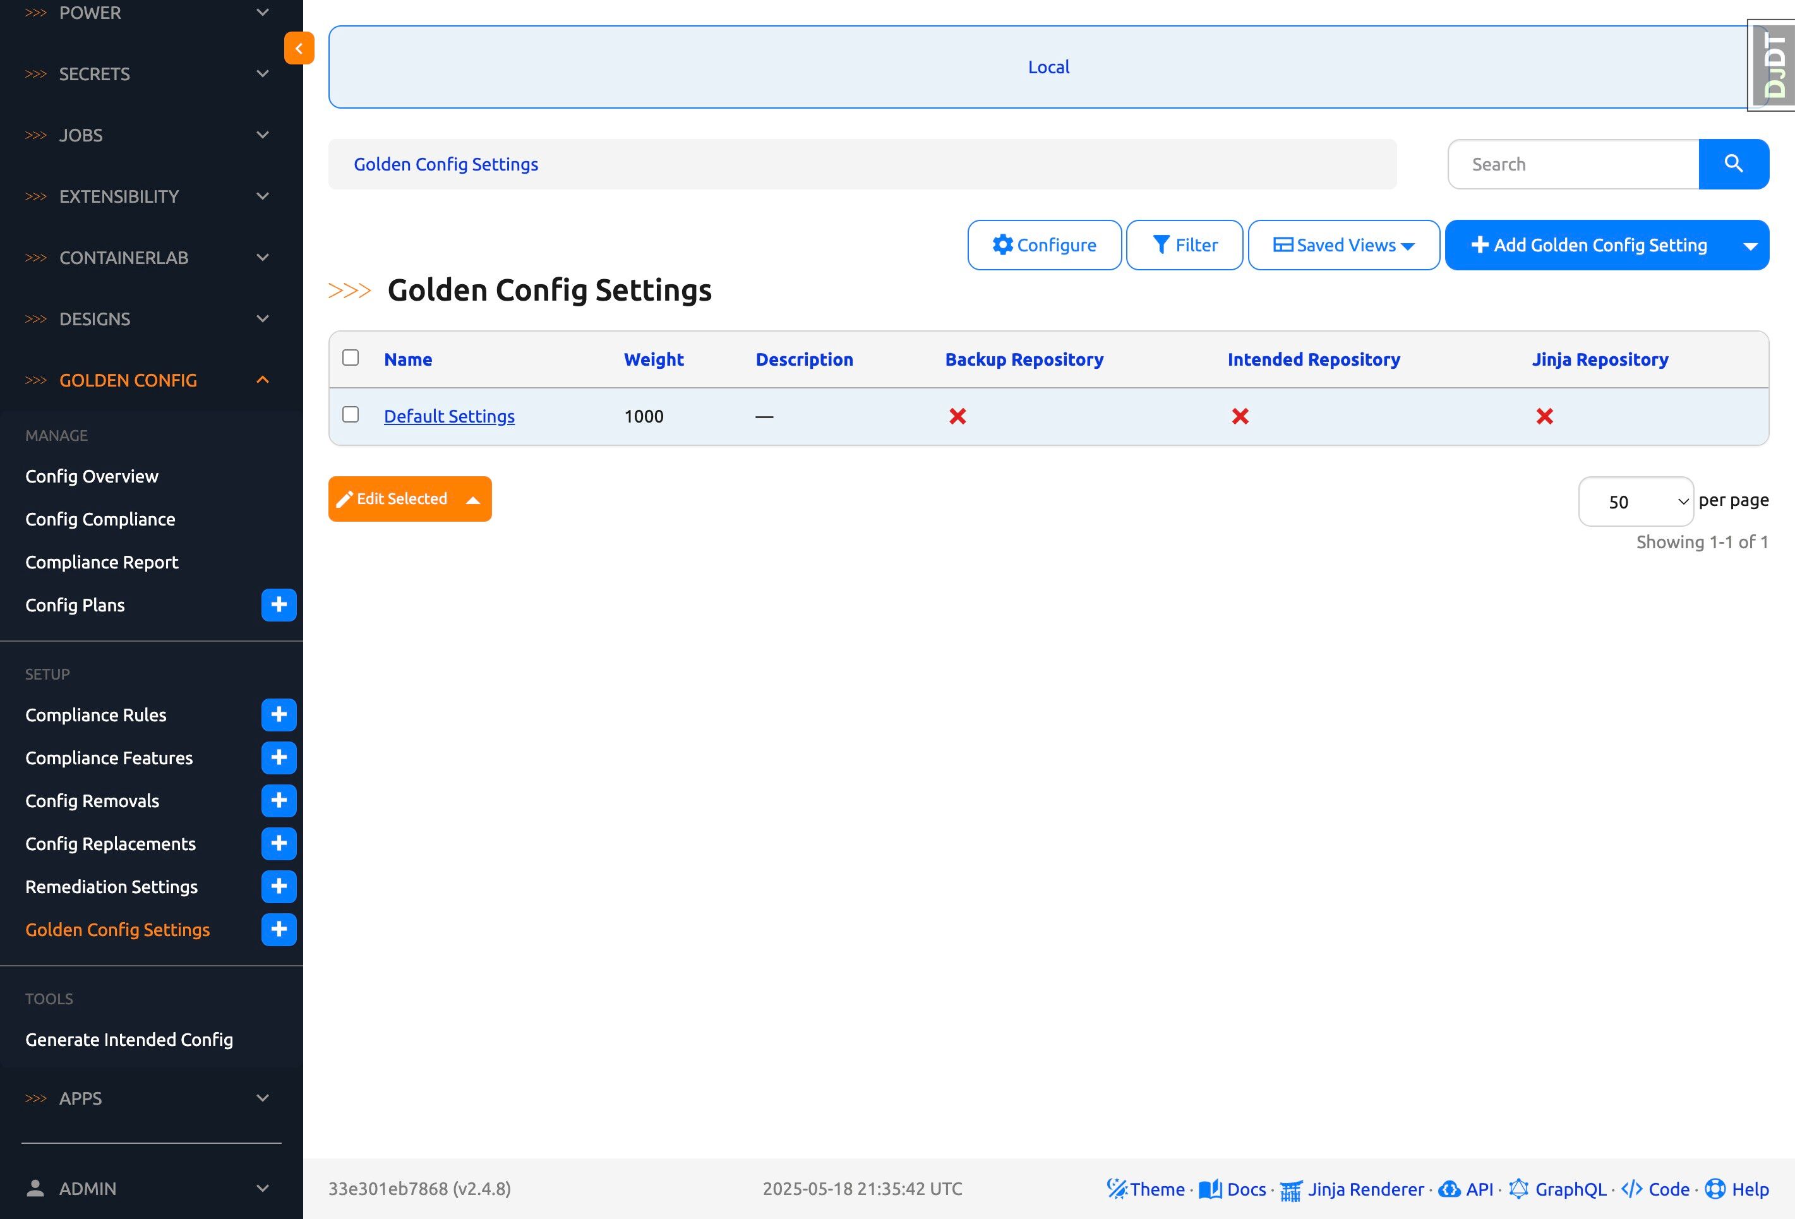
Task: Click plus icon beside Compliance Rules
Action: click(x=279, y=714)
